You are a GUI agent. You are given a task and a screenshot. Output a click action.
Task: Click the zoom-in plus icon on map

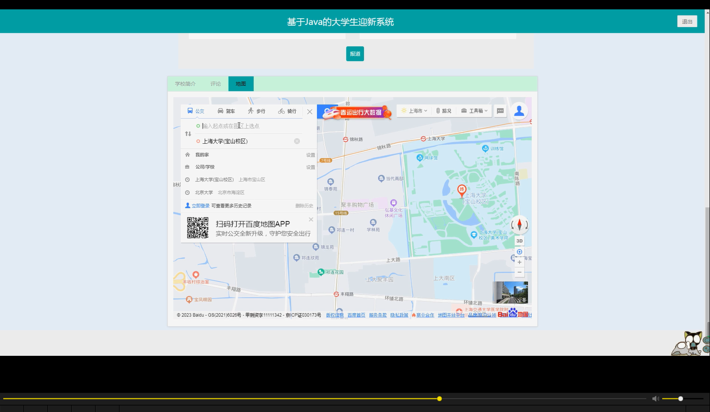click(x=519, y=262)
